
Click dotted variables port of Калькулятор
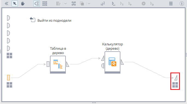(103, 66)
